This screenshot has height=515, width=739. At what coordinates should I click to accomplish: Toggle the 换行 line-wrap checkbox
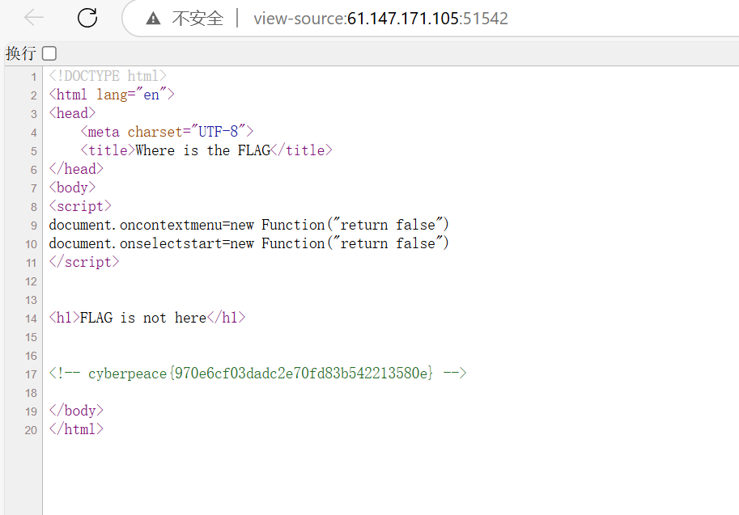click(49, 53)
